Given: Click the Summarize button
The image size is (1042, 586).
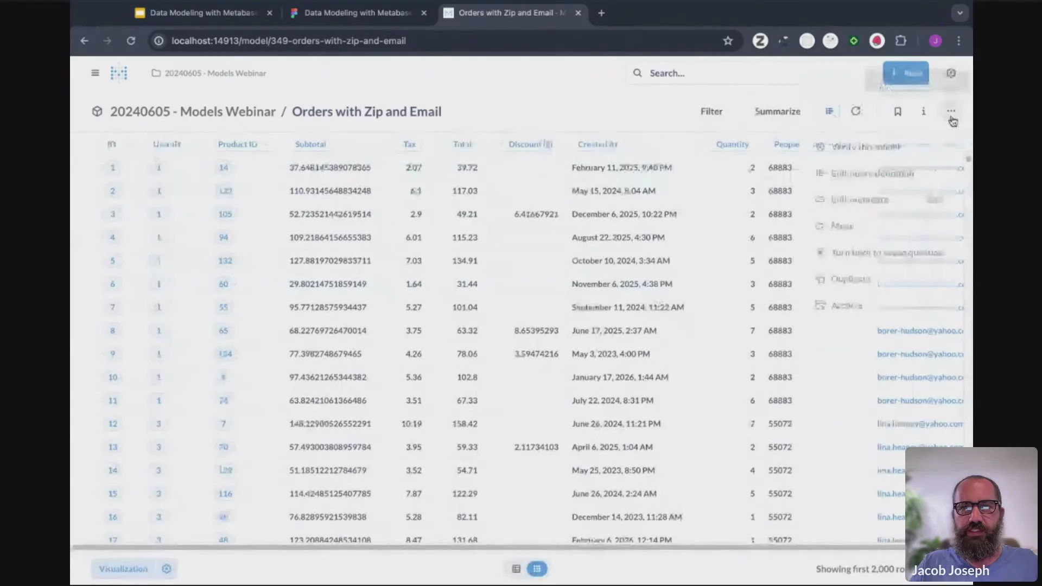Looking at the screenshot, I should pos(777,111).
